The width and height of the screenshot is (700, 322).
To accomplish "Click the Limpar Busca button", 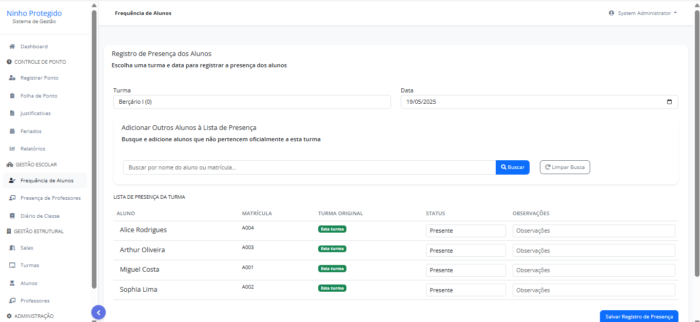I will (x=565, y=167).
